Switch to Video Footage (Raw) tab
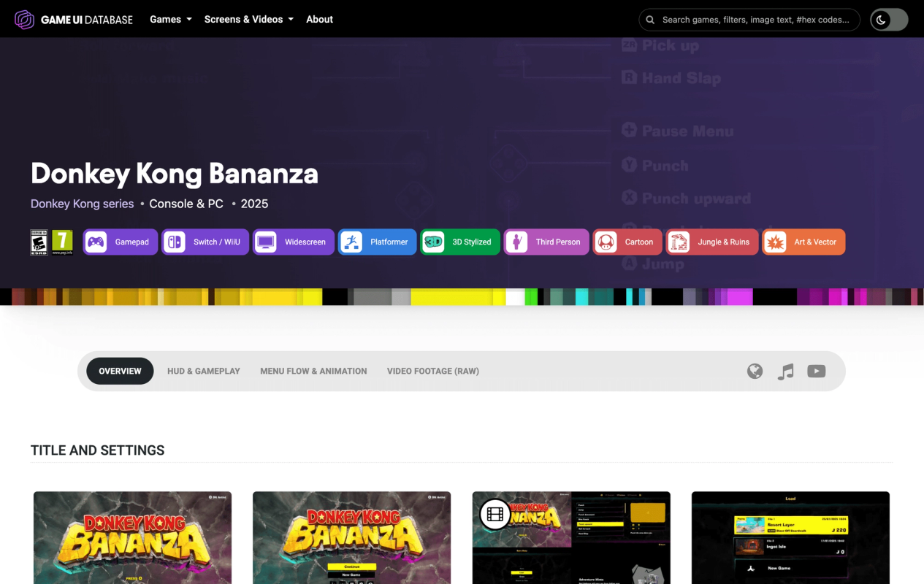 (x=433, y=371)
